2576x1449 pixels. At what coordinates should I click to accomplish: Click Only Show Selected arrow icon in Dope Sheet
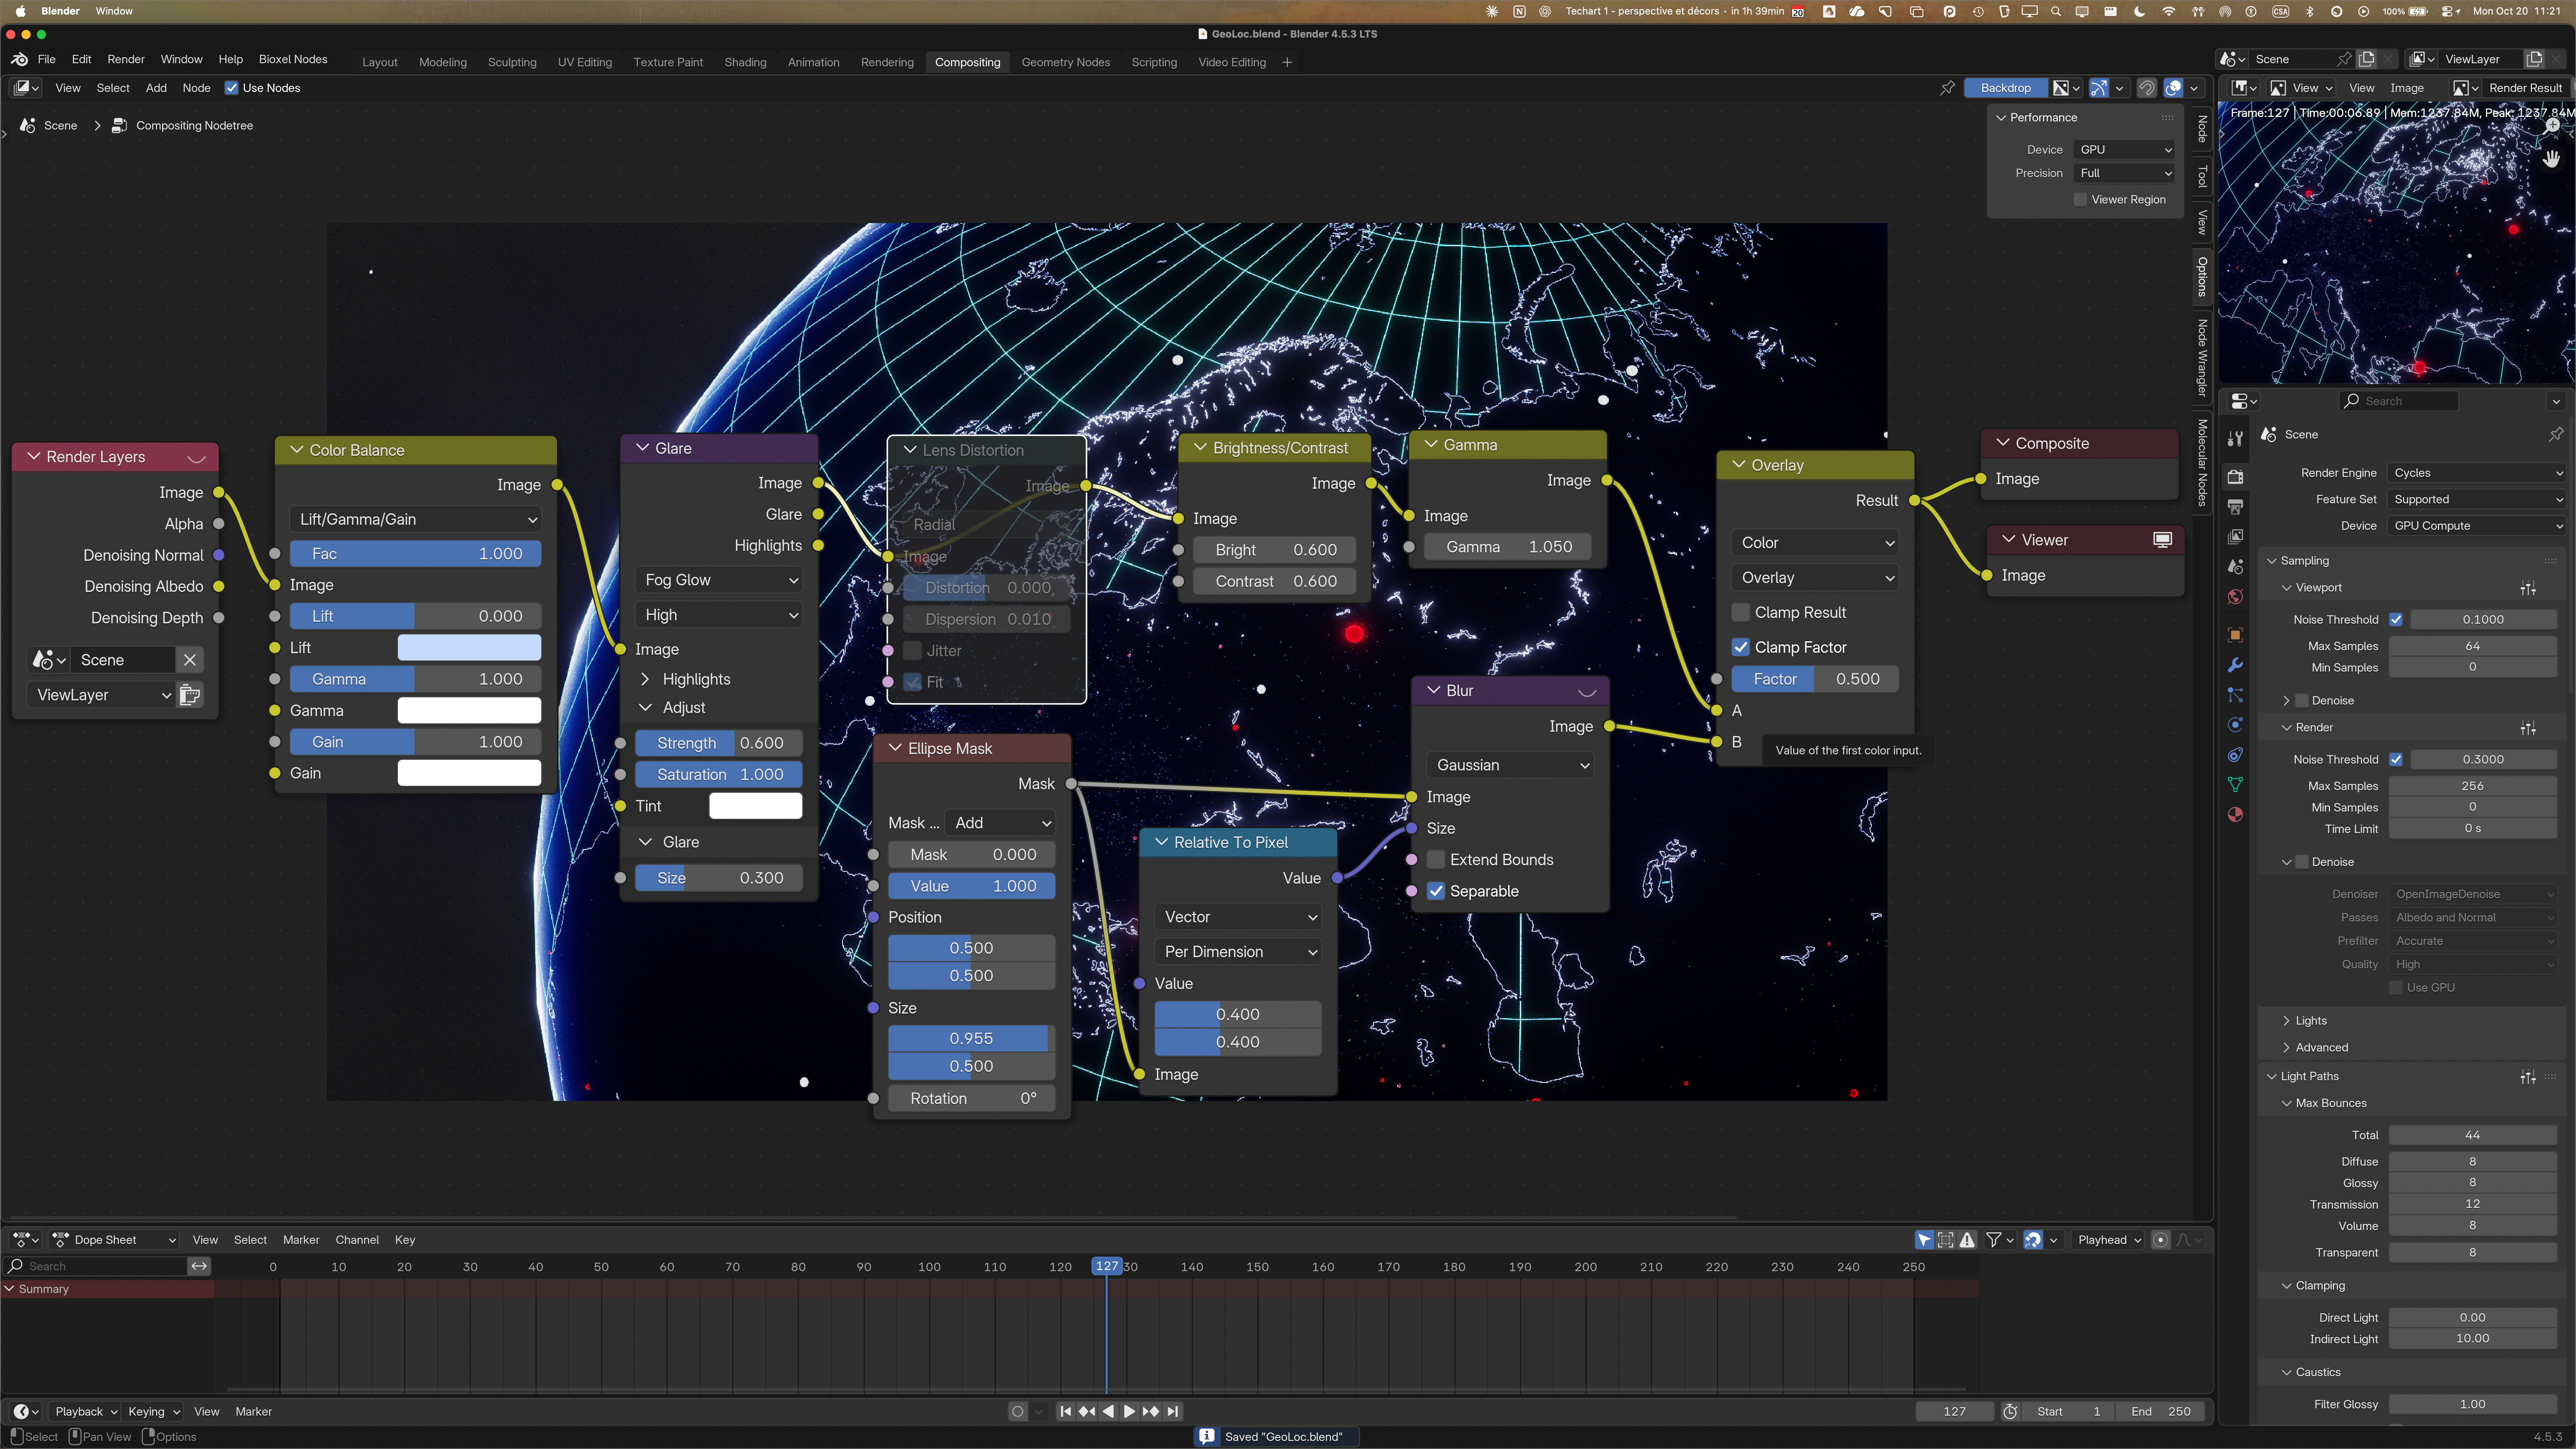1924,1240
